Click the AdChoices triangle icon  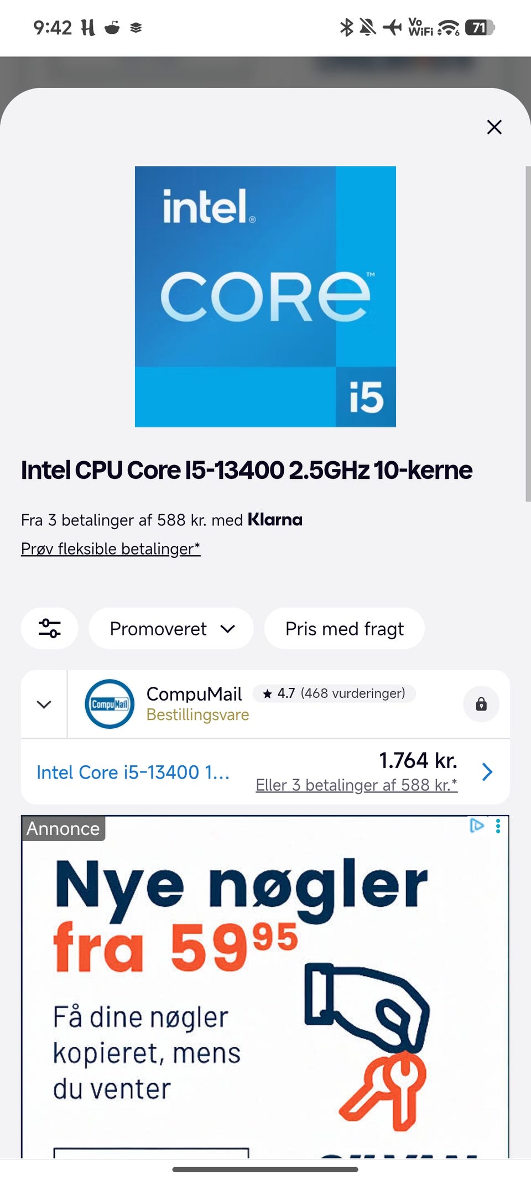(x=476, y=826)
